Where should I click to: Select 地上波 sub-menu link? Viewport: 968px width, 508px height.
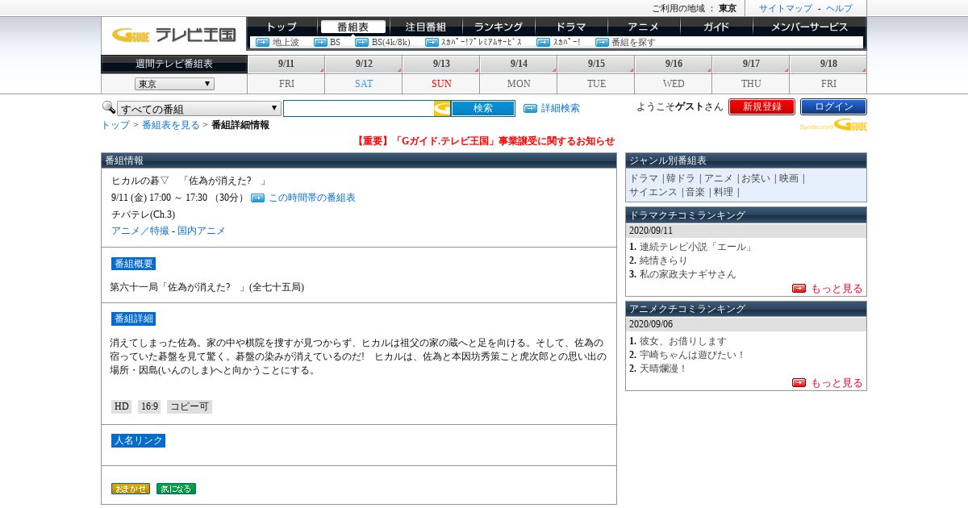286,42
